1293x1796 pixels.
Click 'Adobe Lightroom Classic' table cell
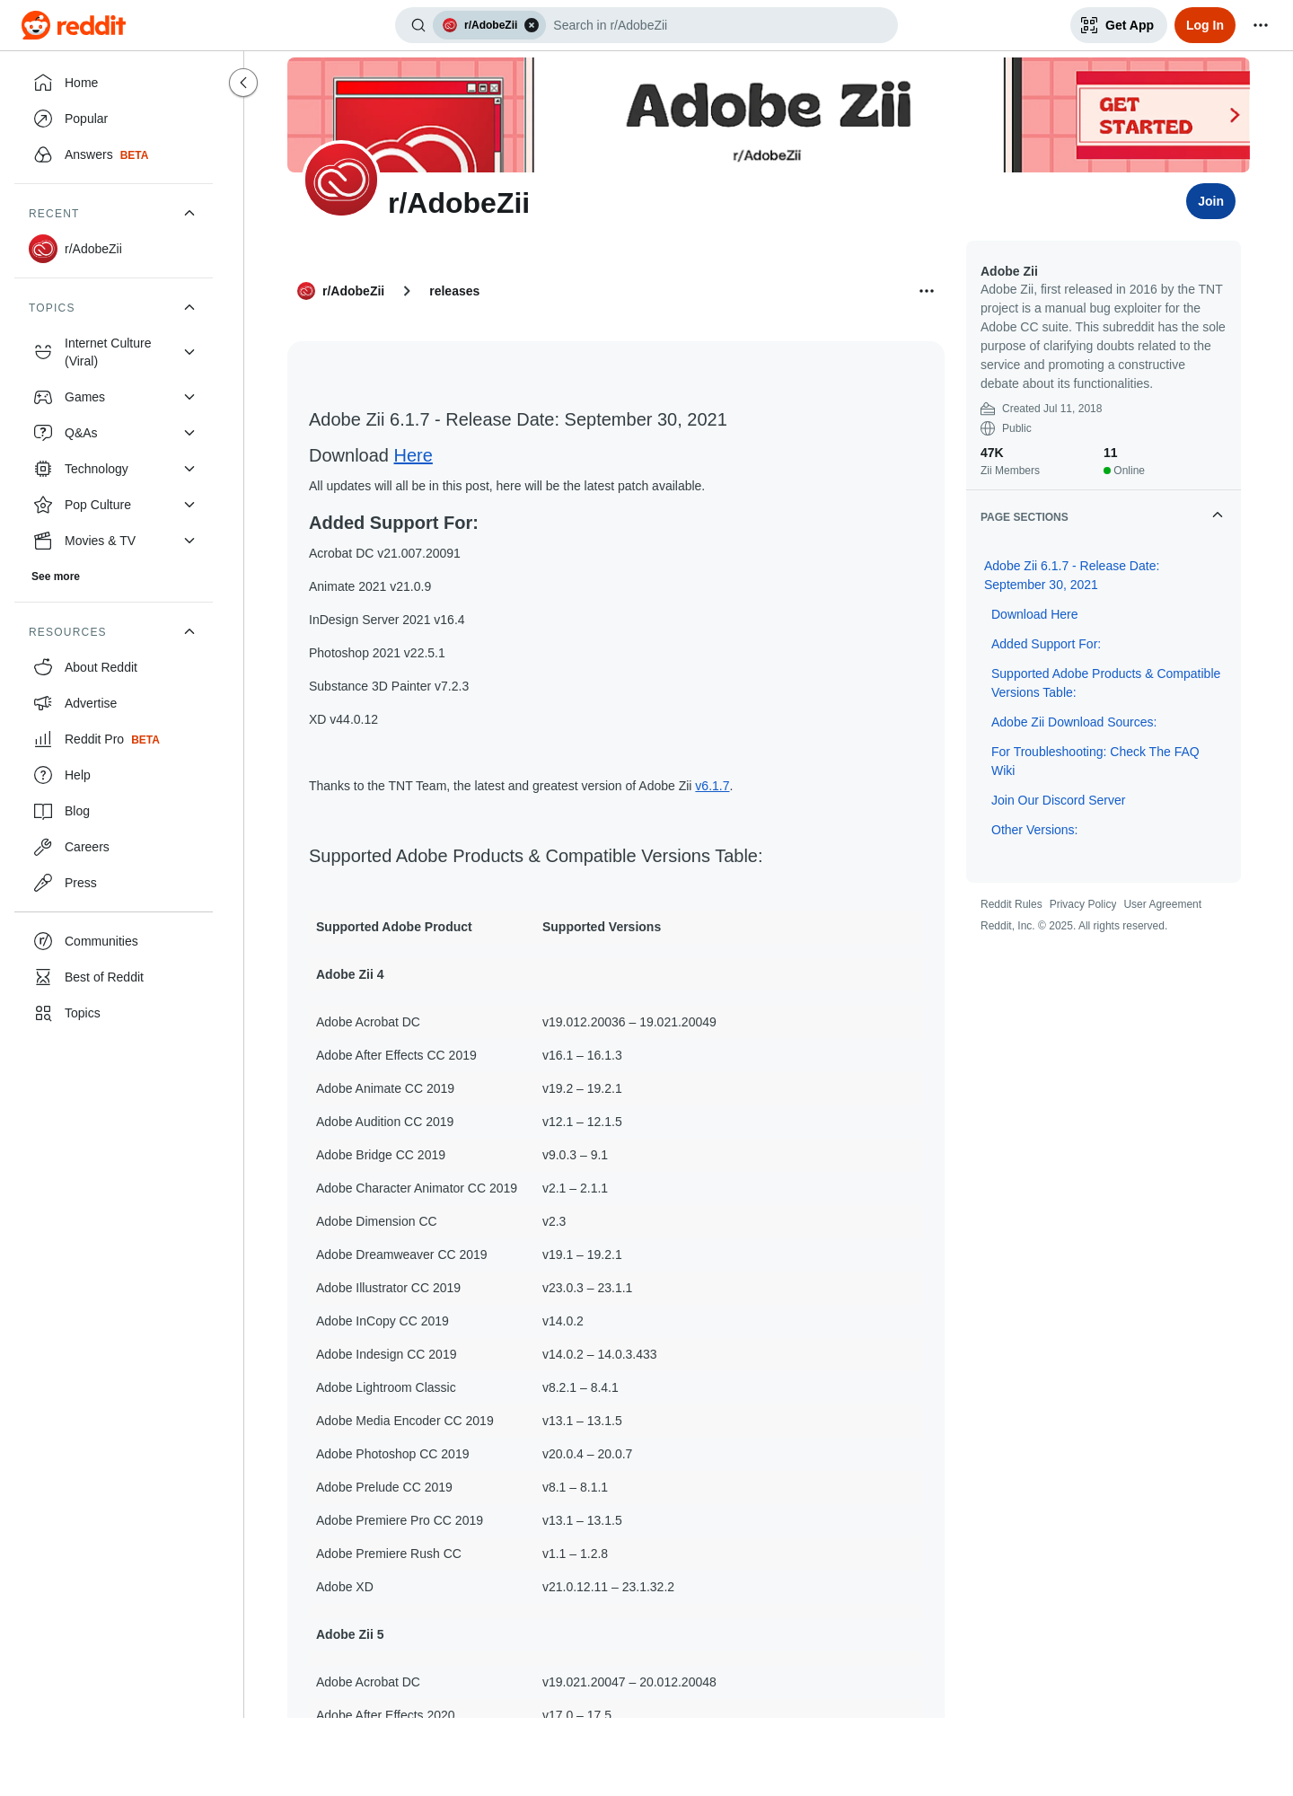click(386, 1387)
